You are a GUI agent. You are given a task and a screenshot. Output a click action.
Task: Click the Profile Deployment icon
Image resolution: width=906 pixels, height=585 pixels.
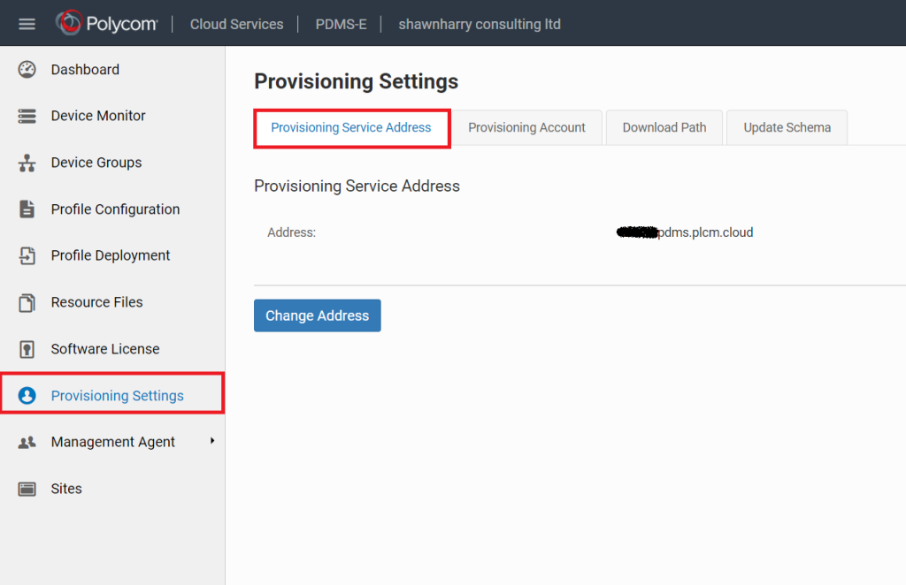[x=27, y=255]
